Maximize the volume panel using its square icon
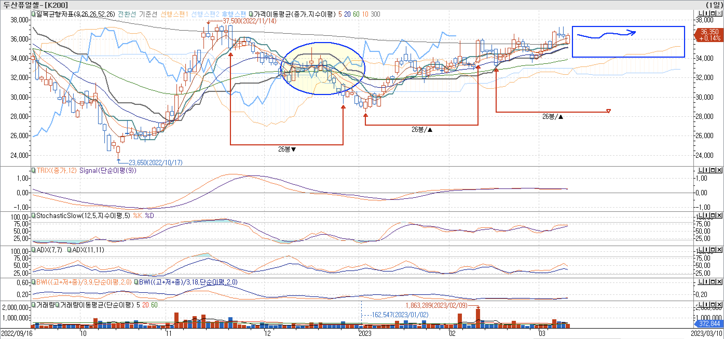This screenshot has width=724, height=339. coord(713,305)
